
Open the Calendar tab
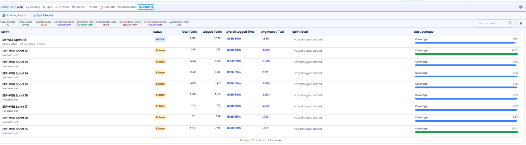pyautogui.click(x=108, y=7)
